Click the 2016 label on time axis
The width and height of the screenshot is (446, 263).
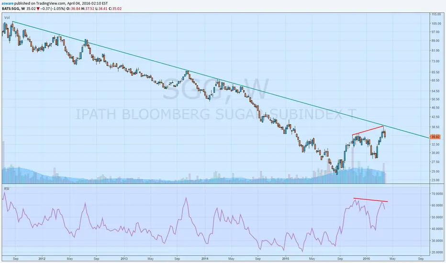[367, 259]
